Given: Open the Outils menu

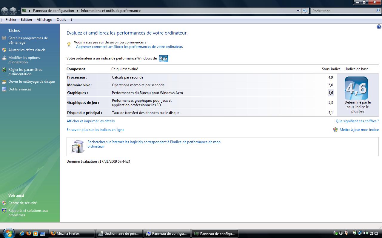Looking at the screenshot, I should 61,20.
